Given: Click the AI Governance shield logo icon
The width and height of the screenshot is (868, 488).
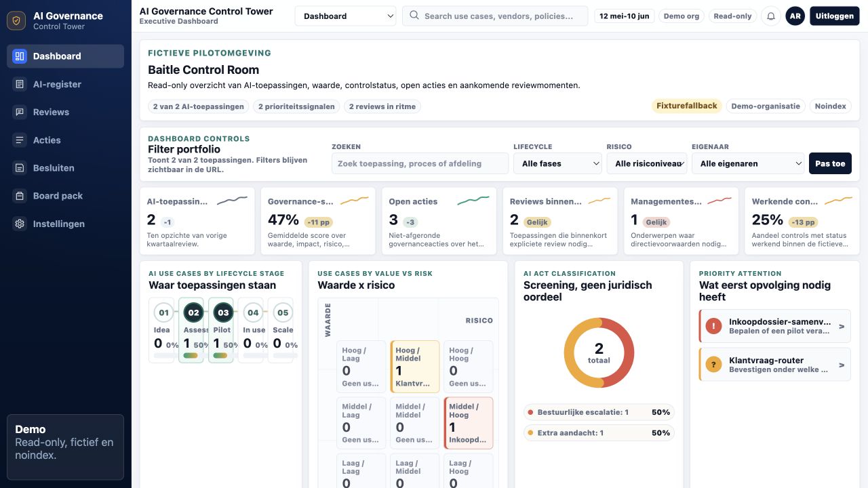Looking at the screenshot, I should coord(16,20).
